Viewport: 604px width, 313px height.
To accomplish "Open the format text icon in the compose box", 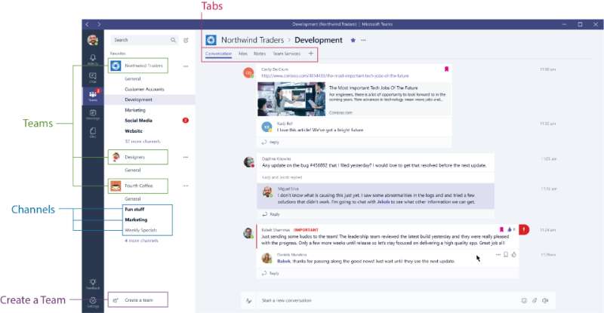I will [249, 300].
